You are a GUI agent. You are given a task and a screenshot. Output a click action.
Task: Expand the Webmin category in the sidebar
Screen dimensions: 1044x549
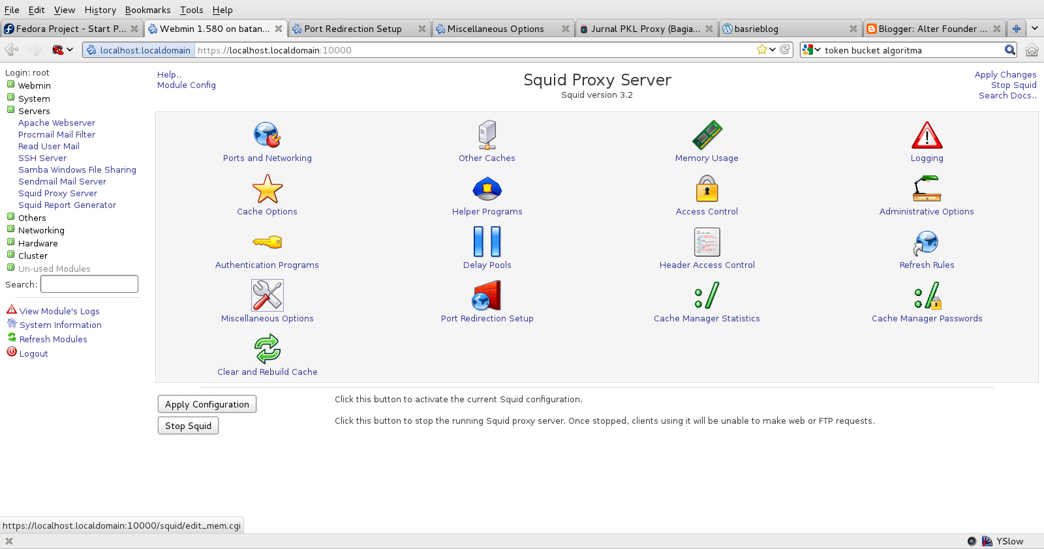pos(11,85)
